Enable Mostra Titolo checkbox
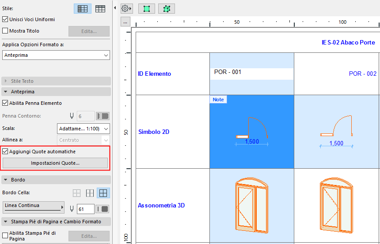The width and height of the screenshot is (380, 244). (5, 31)
